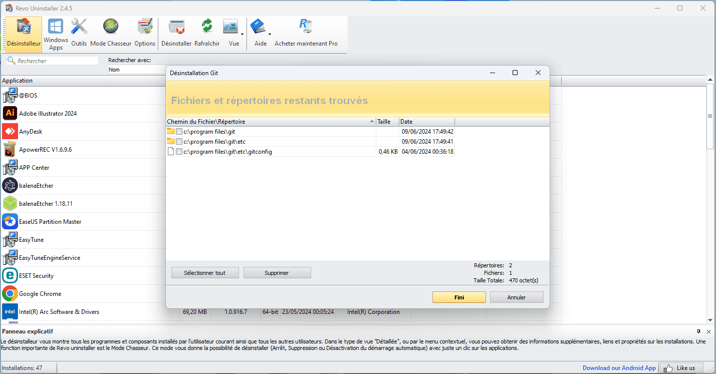The image size is (716, 374).
Task: Click the application list scroll-up arrow
Action: point(710,80)
